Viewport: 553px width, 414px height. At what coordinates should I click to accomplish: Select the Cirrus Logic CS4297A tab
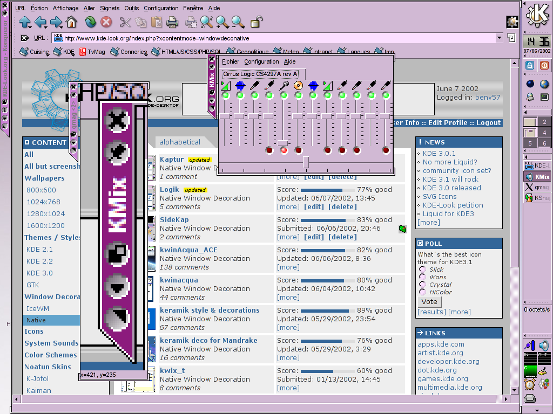[262, 74]
